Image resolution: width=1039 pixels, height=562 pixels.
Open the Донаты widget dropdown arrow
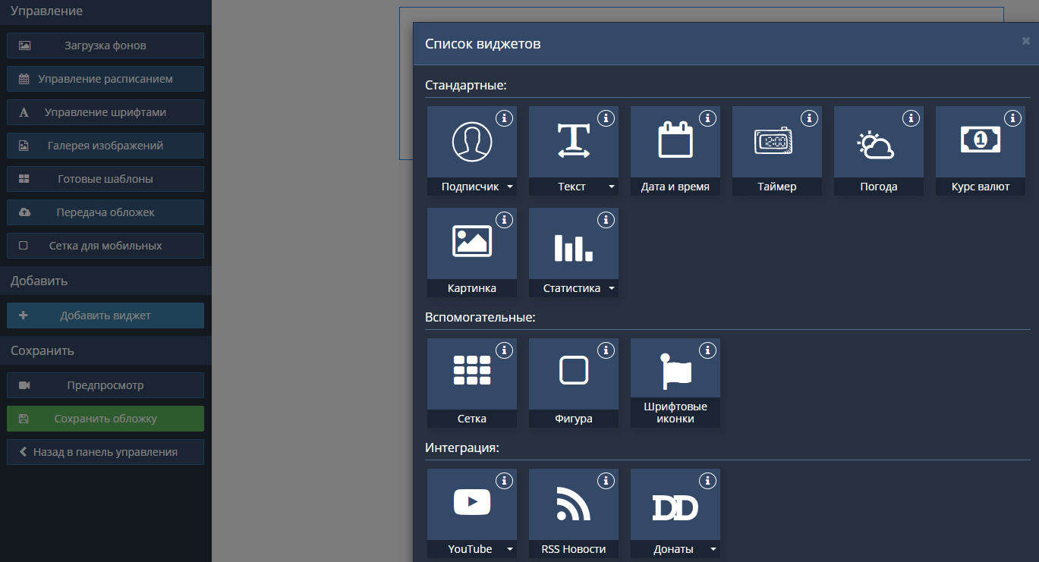point(713,549)
